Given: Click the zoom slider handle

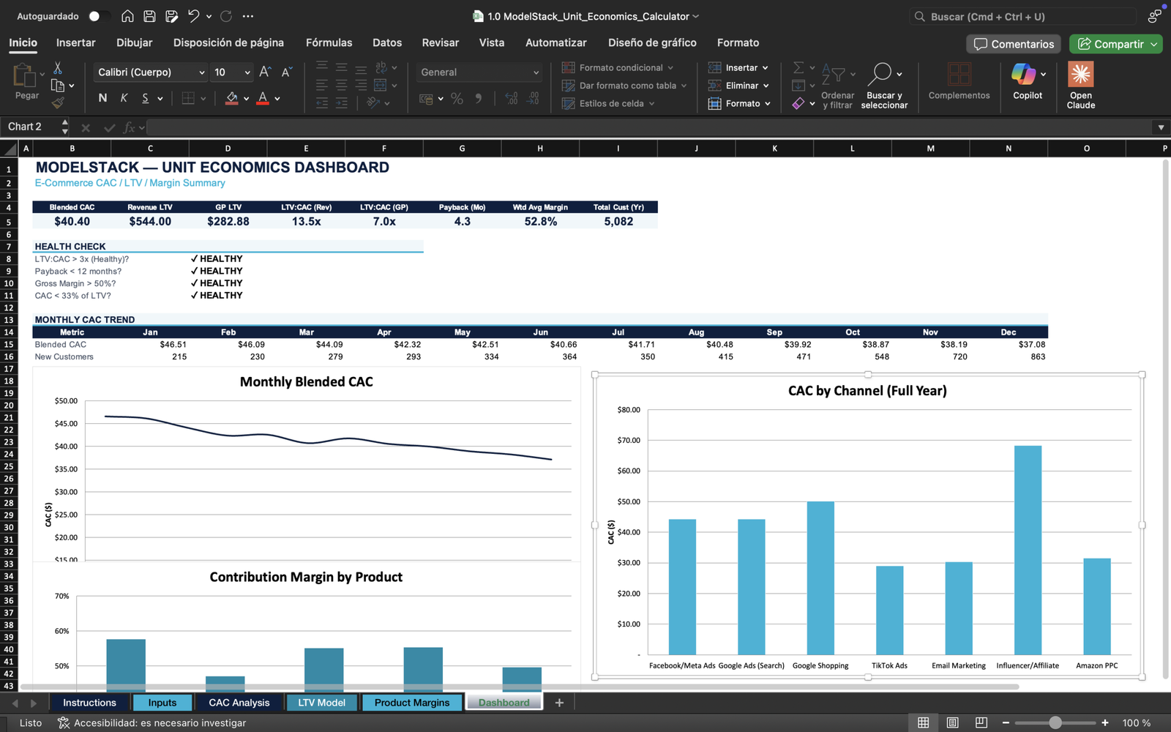Looking at the screenshot, I should [1055, 722].
